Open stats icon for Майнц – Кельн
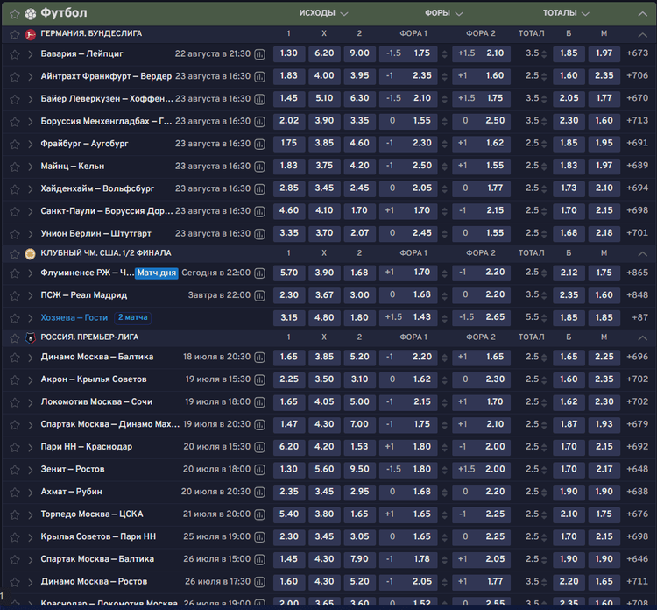 pos(259,166)
